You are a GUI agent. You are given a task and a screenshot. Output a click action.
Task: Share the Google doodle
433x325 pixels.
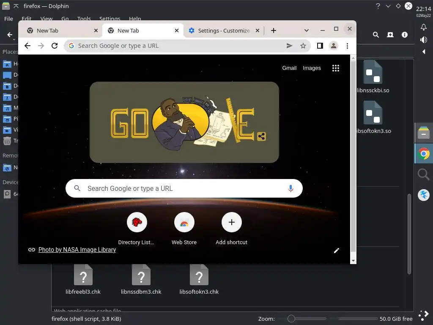click(261, 136)
